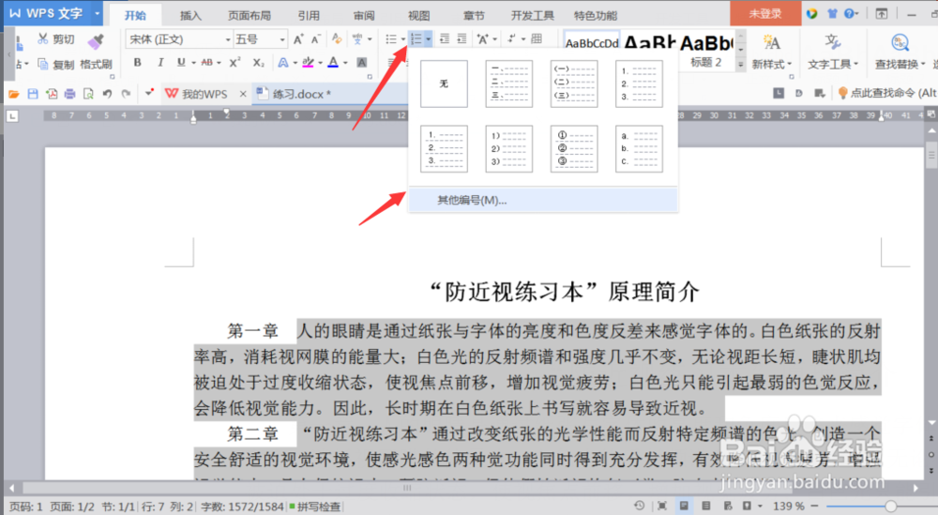The height and width of the screenshot is (515, 938).
Task: Open the bullet list dropdown arrow
Action: tap(403, 39)
